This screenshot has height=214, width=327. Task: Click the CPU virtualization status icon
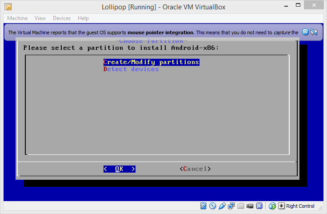pos(259,206)
